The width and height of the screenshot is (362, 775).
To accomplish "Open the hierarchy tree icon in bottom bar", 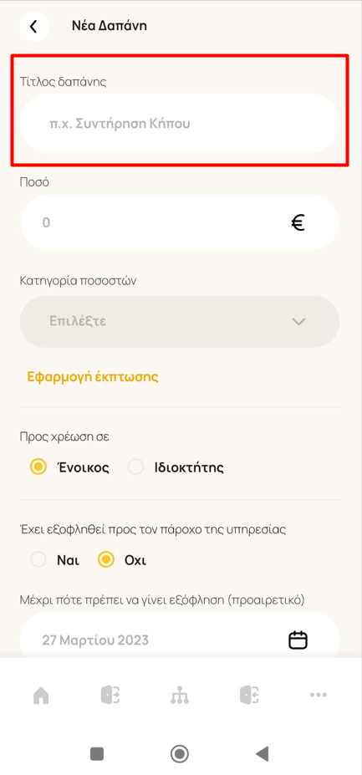I will pos(180,696).
